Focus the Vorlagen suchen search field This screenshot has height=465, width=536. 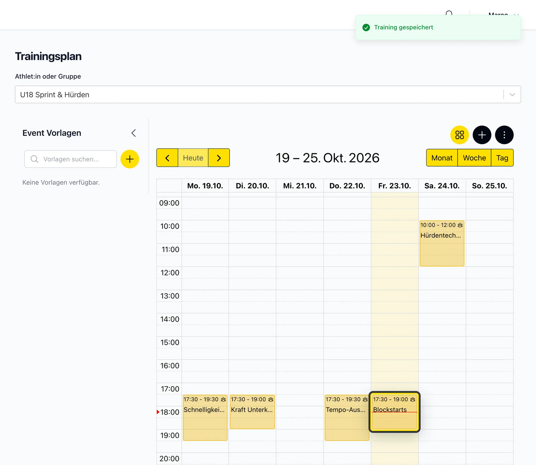71,159
